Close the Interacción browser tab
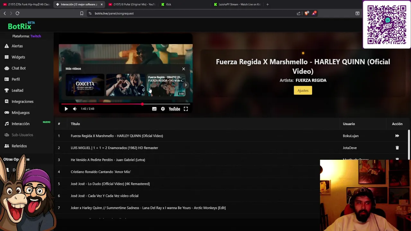The image size is (411, 231). pos(101,4)
